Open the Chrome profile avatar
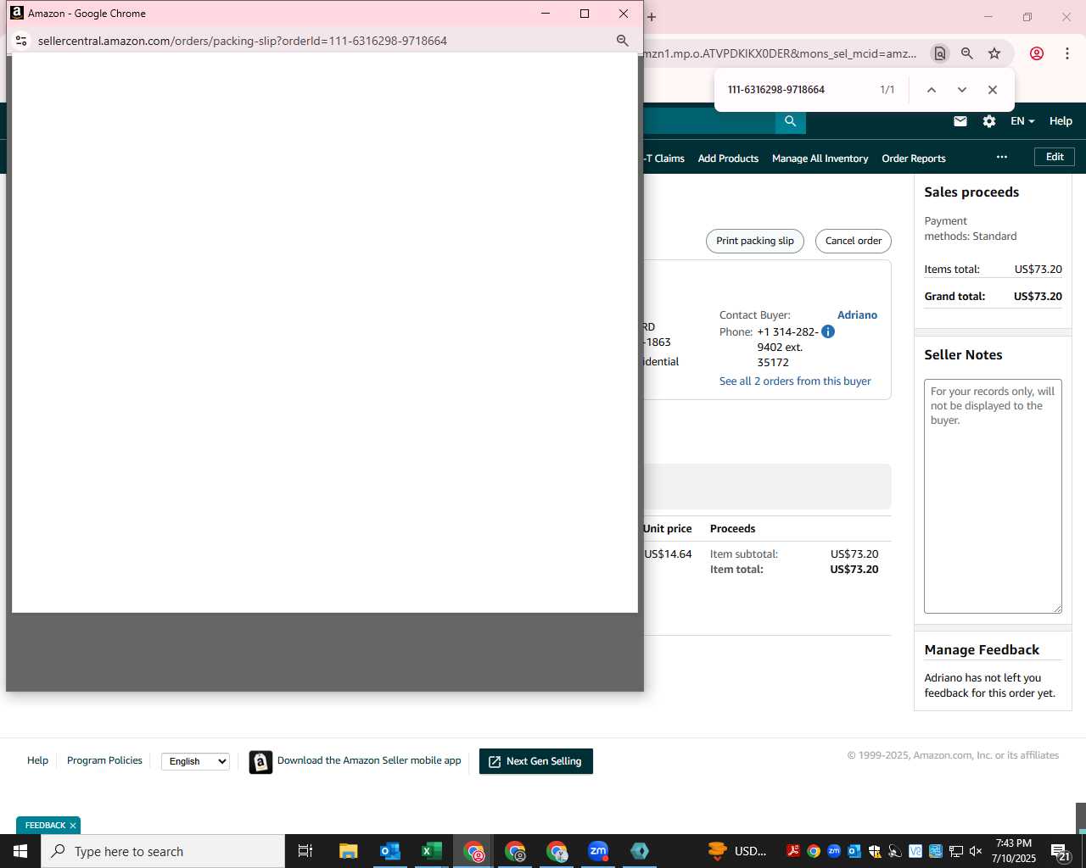The height and width of the screenshot is (868, 1086). point(1036,53)
